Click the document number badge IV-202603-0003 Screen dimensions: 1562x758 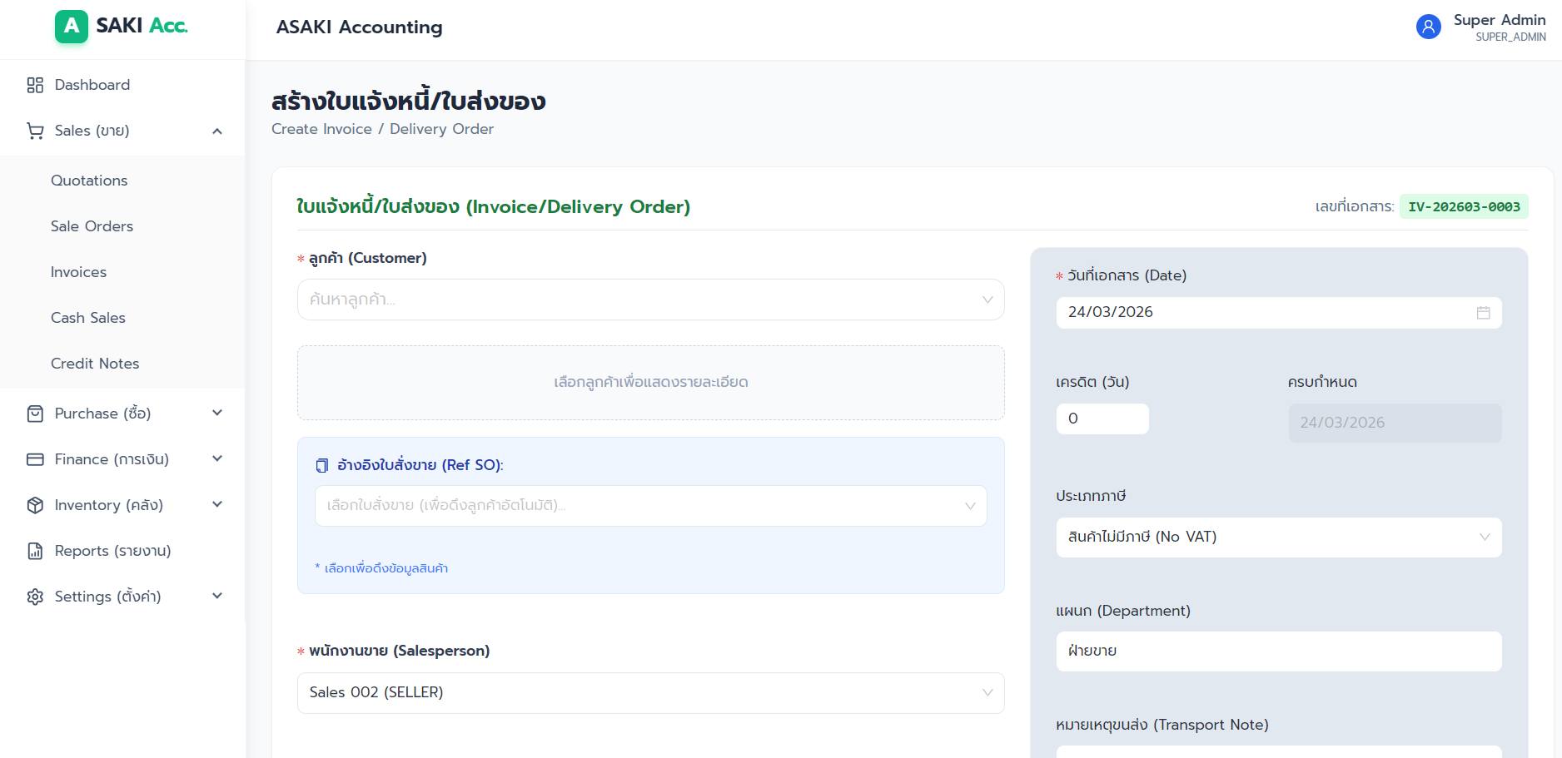click(1464, 207)
